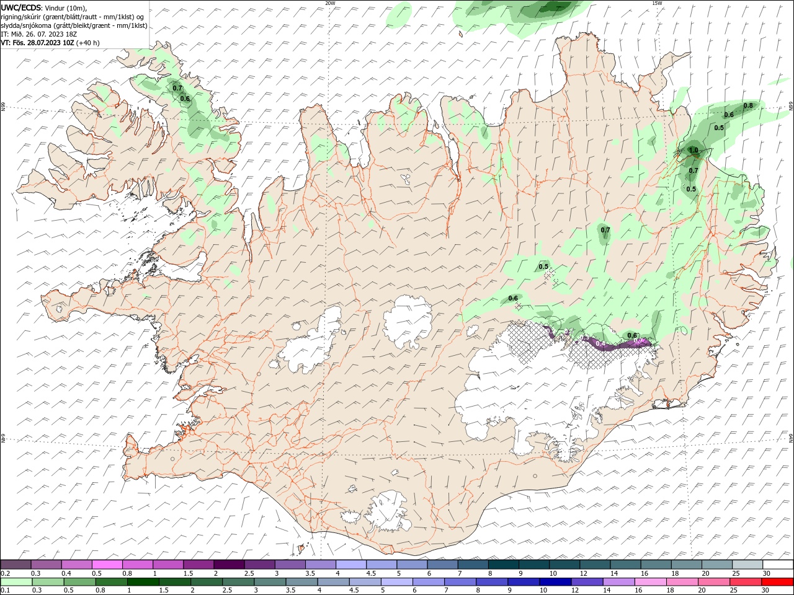794x595 pixels.
Task: Click the 'slydda/snjókoma' legend description line
Action: click(x=74, y=25)
